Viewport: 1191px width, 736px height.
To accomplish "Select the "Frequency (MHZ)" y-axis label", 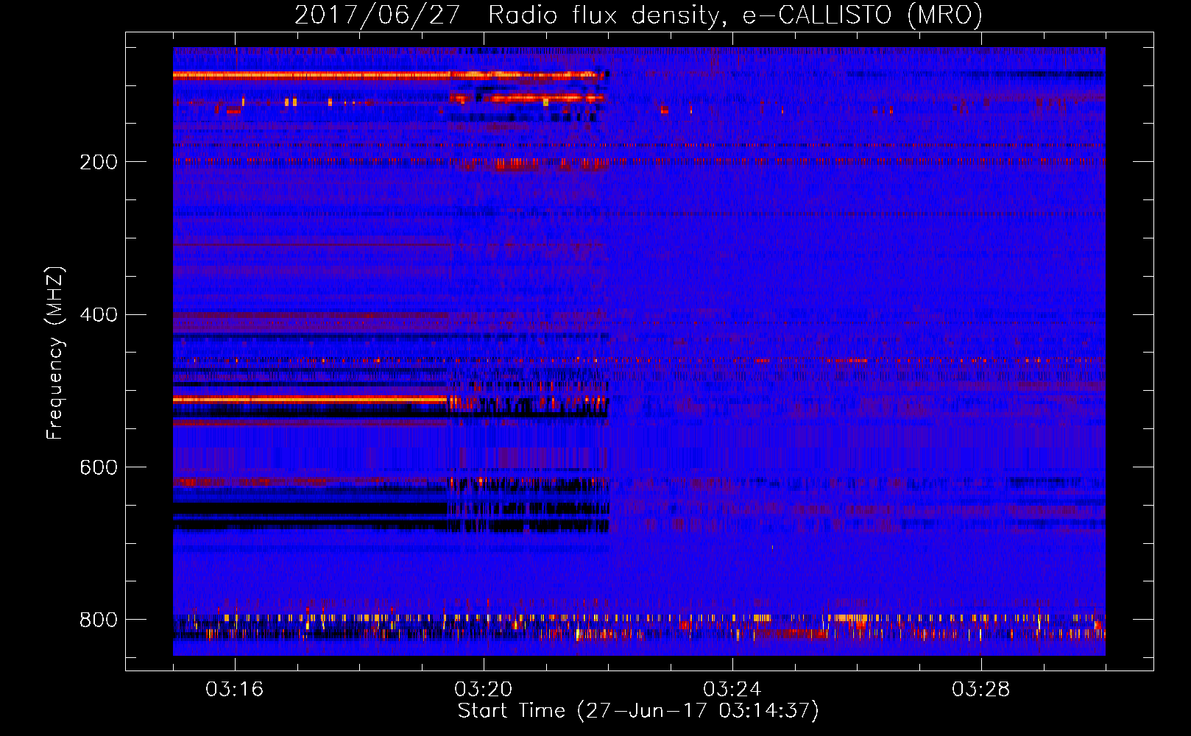I will click(x=54, y=353).
